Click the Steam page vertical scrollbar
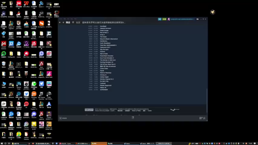Viewport: 258px width, 145px height. coord(207,101)
